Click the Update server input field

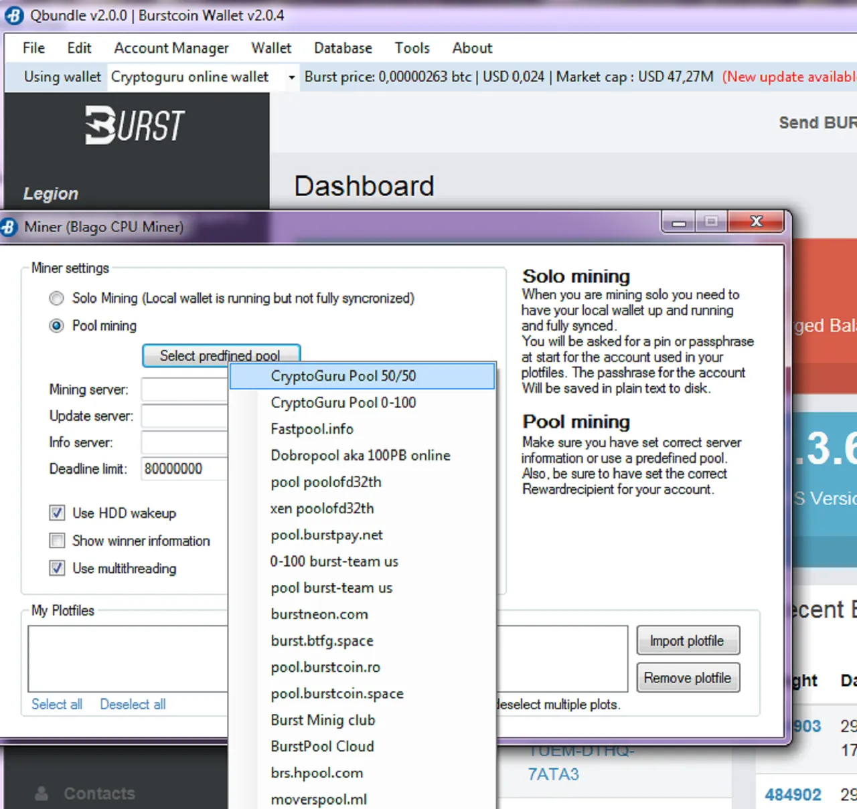[x=185, y=416]
